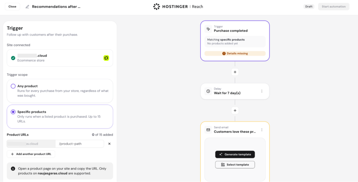Click the neon green store platform icon
Image resolution: width=358 pixels, height=182 pixels.
tap(106, 58)
